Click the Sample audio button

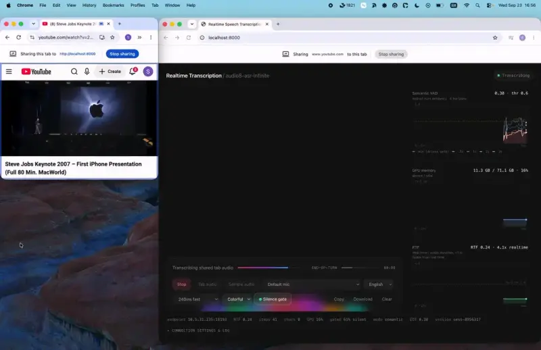pos(241,284)
